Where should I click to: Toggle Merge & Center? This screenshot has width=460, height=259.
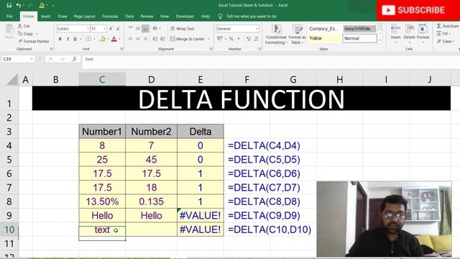188,39
